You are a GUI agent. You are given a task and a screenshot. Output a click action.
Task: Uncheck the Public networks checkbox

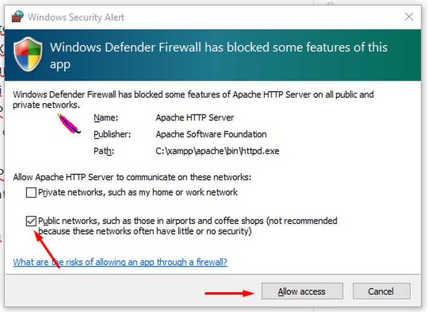[31, 221]
